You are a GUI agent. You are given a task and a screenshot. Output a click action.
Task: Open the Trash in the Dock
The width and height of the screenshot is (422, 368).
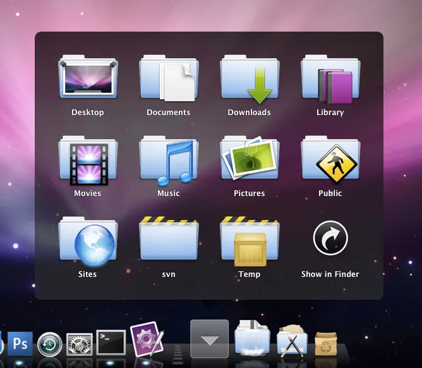click(x=326, y=344)
